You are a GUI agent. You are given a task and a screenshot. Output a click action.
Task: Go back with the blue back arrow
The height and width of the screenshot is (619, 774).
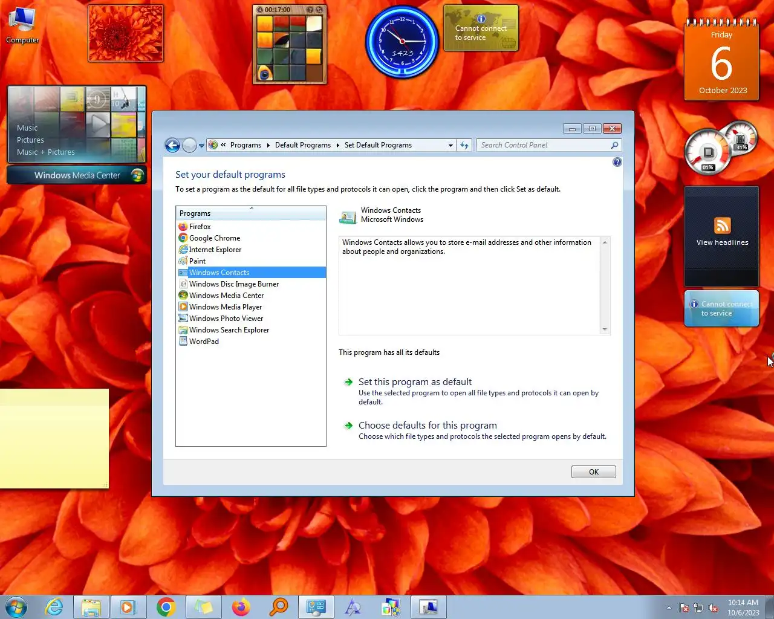[x=172, y=145]
